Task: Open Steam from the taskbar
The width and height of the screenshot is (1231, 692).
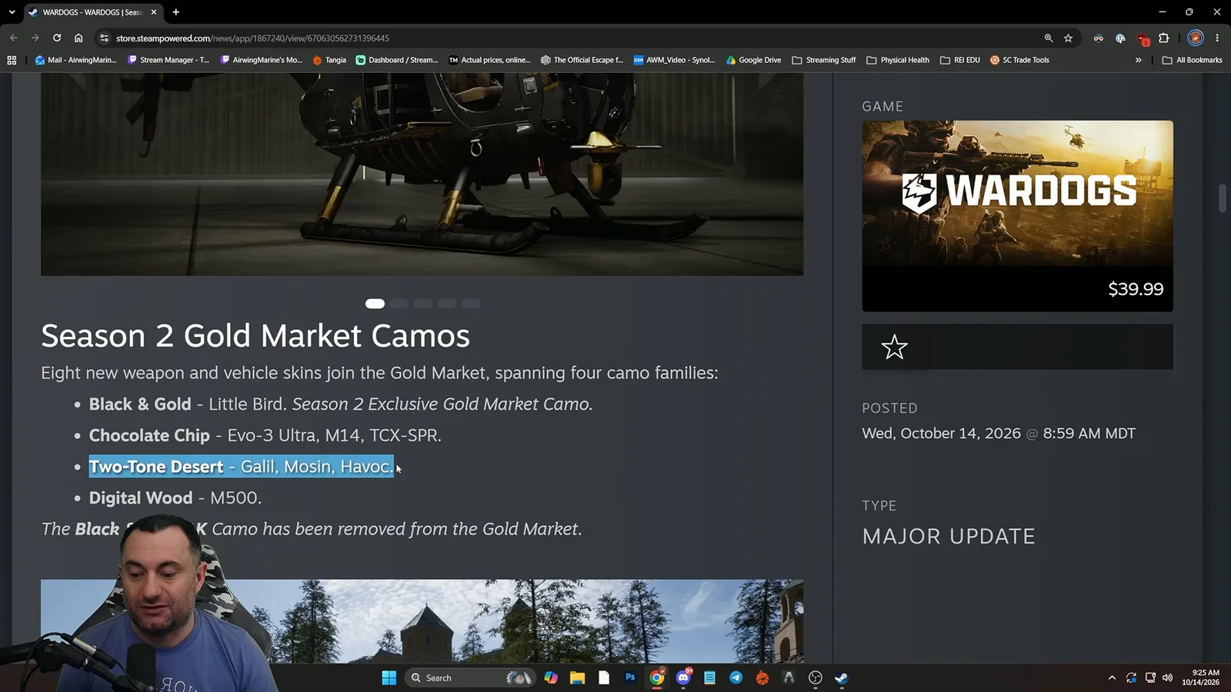Action: 842,677
